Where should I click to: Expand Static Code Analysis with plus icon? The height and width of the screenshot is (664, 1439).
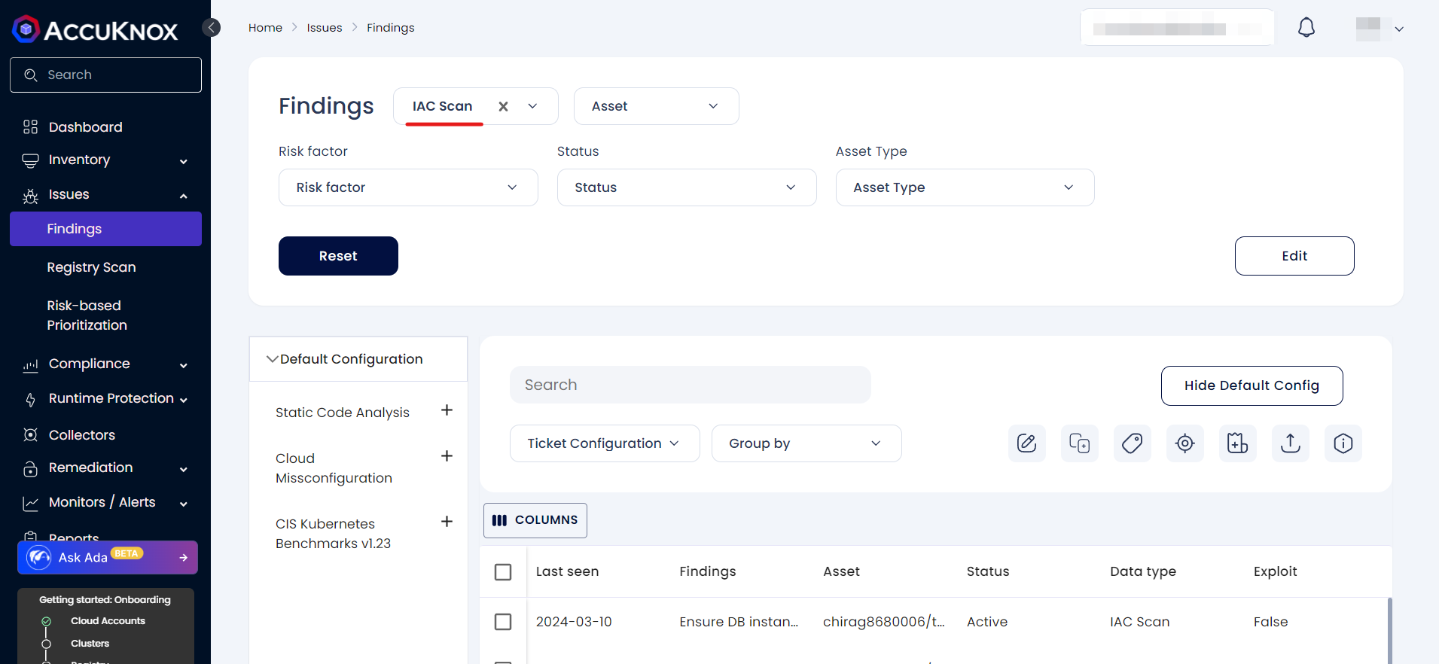coord(447,410)
